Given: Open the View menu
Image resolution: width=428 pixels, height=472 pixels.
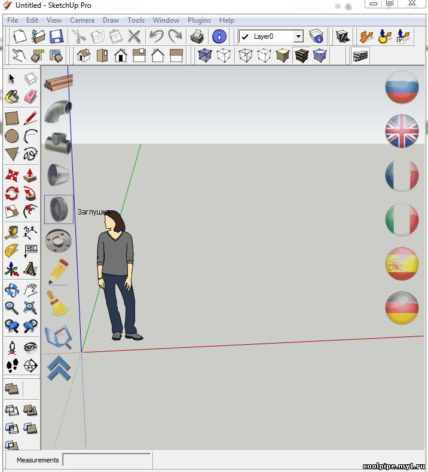Looking at the screenshot, I should coord(54,20).
